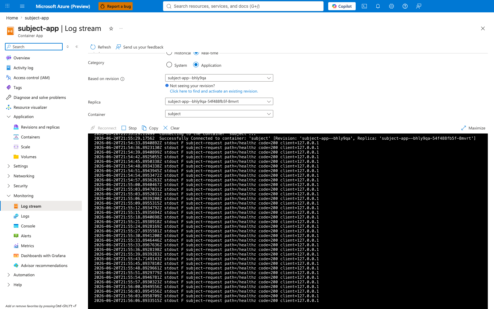The image size is (494, 309).
Task: Expand the Networking section
Action: coord(24,176)
